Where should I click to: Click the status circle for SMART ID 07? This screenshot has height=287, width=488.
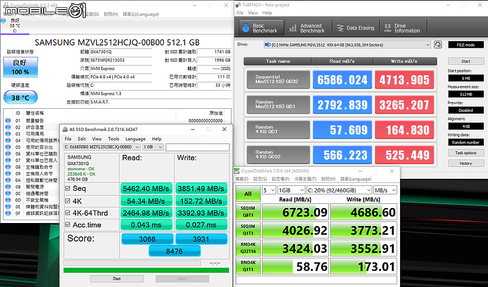click(x=8, y=160)
